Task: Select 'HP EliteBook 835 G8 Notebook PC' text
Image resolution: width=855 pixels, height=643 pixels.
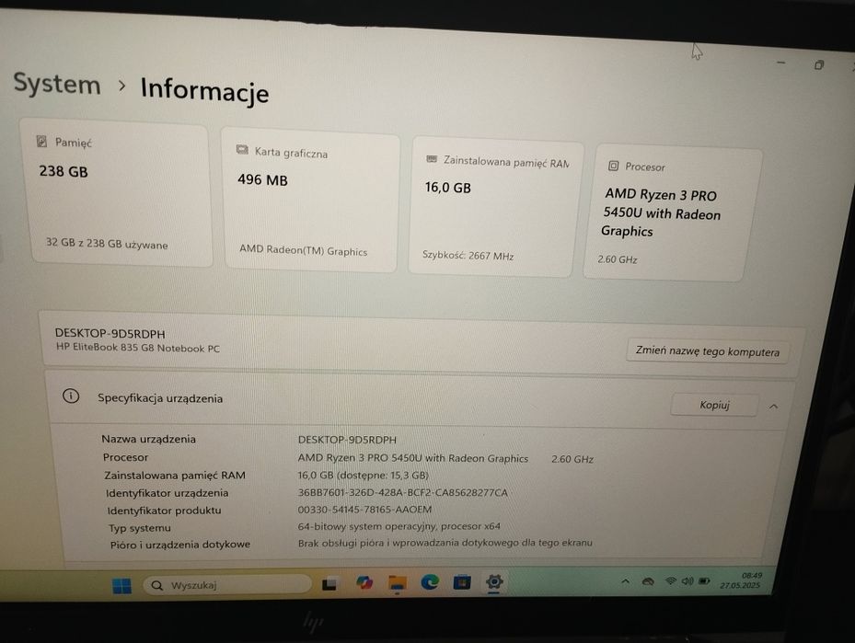Action: tap(138, 348)
